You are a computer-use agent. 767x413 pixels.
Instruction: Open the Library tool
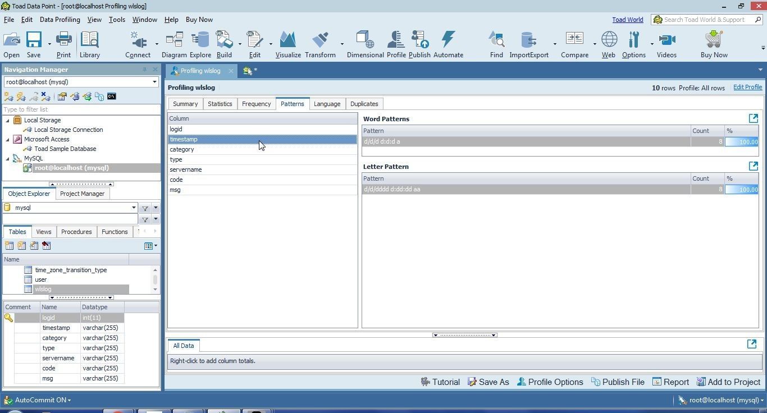pyautogui.click(x=89, y=44)
